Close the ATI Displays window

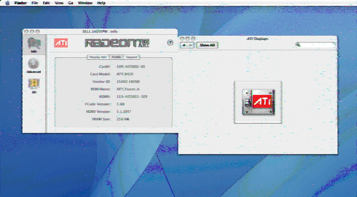182,39
